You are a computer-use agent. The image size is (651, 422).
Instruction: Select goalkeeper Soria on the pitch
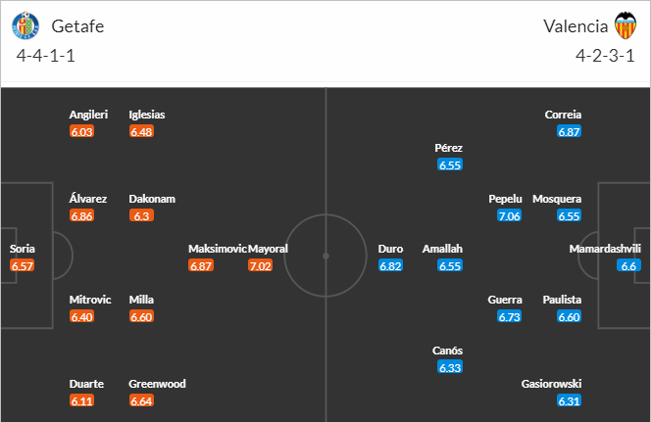(23, 249)
